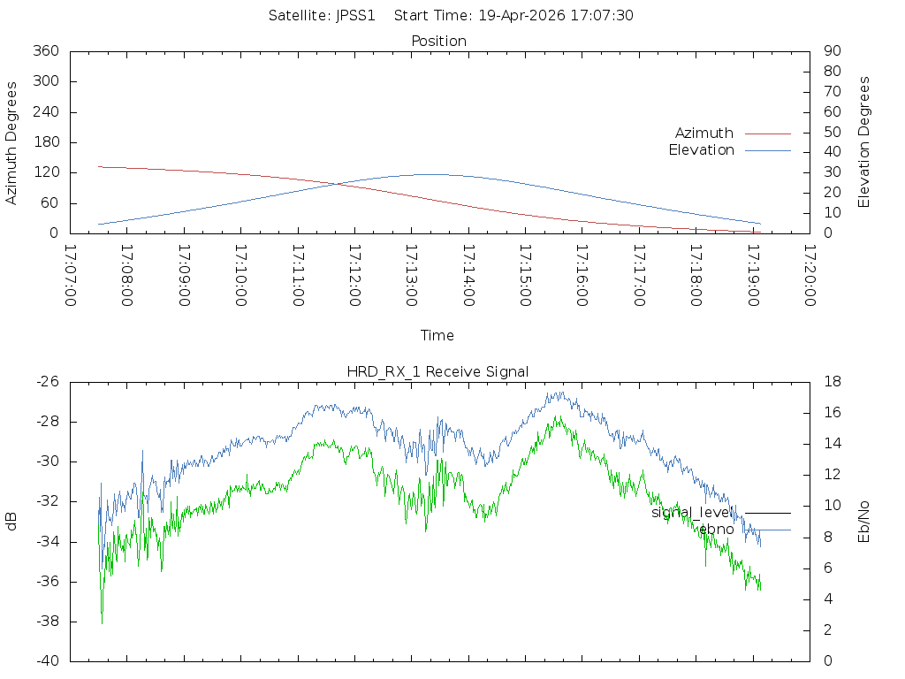Click the 17:13:00 time tick label
Viewport: 905px width, 679px height.
[412, 276]
